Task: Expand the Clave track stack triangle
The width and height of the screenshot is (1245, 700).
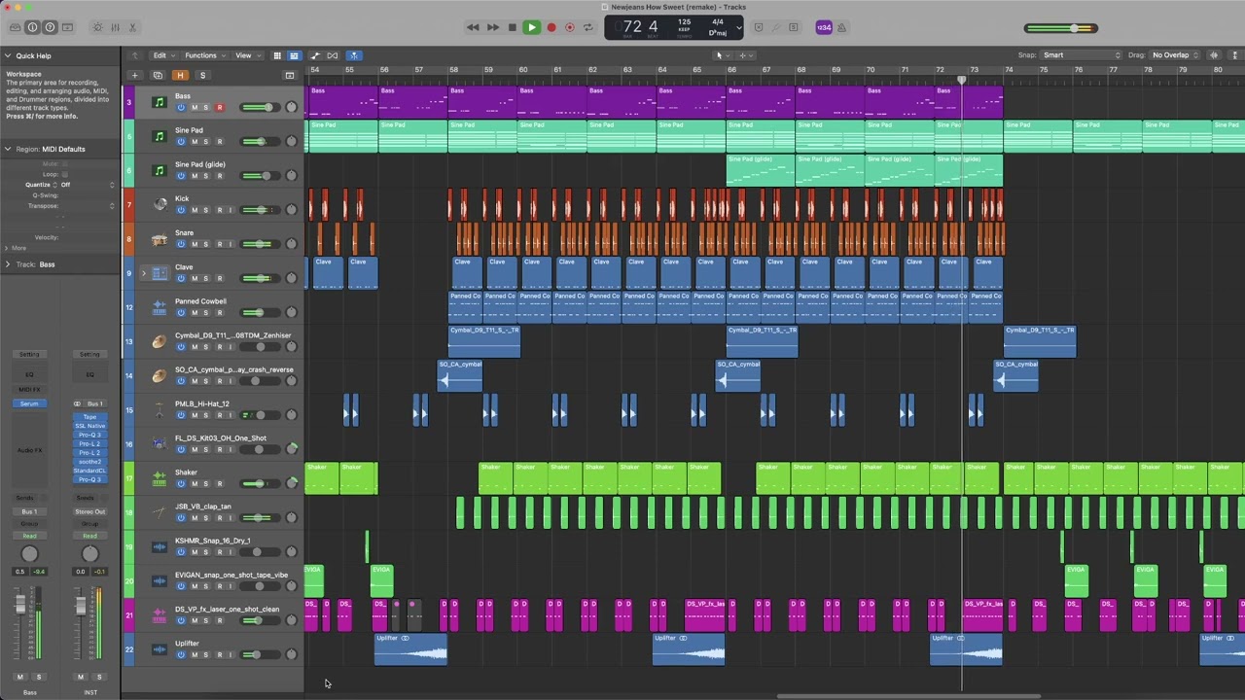Action: 144,273
